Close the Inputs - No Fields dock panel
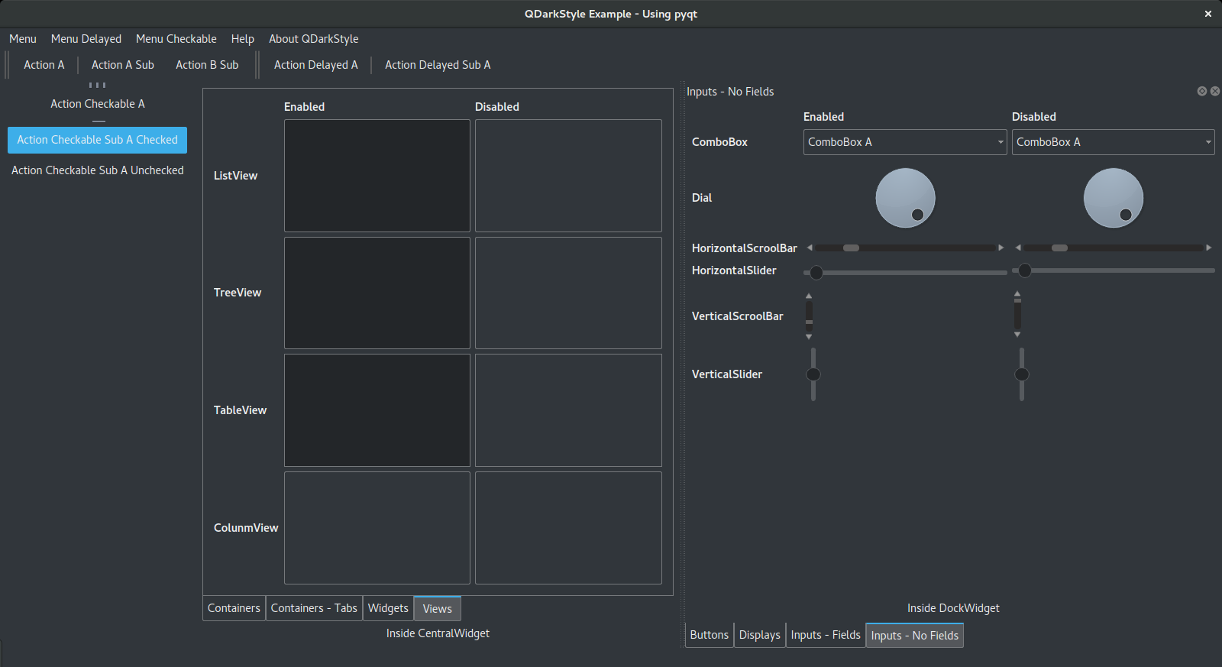1222x667 pixels. click(1215, 91)
